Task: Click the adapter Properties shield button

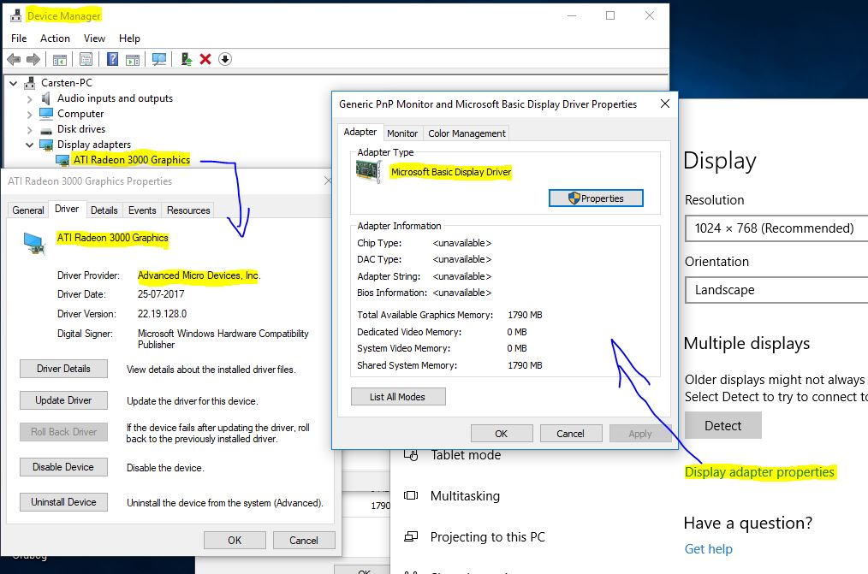Action: [596, 198]
